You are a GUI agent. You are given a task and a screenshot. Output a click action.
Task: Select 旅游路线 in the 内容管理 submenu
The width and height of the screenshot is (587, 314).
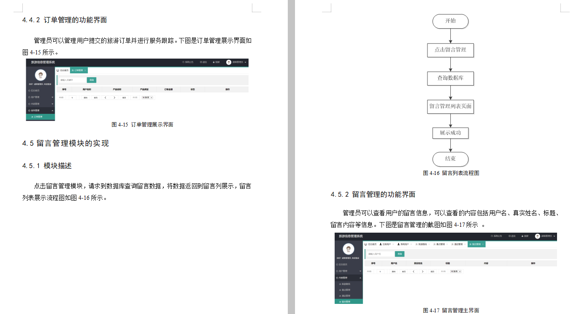tap(345, 284)
